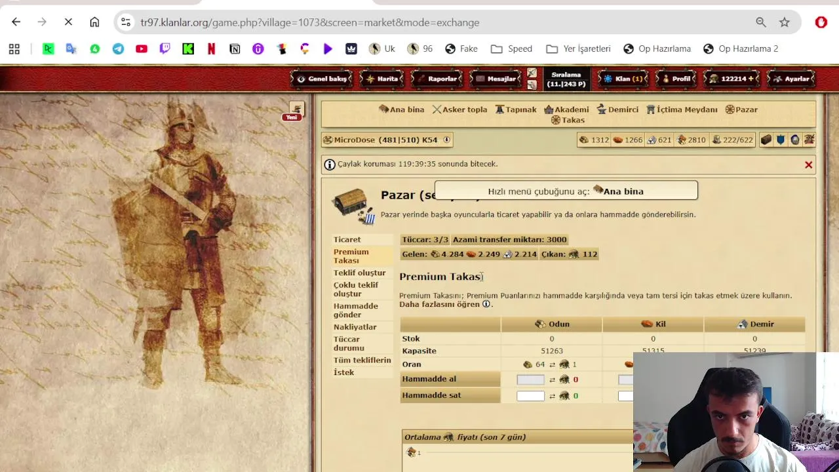Image resolution: width=839 pixels, height=472 pixels.
Task: Open the 'Mesajlar' messages menu
Action: pos(496,79)
